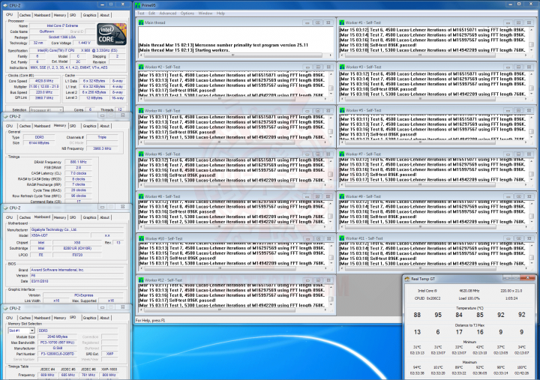Click 'Self-test 896K passed!' line in Worker #1
540x380 pixels.
point(378,45)
